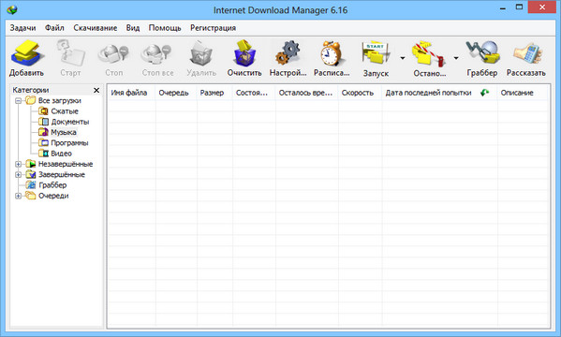The image size is (561, 337).
Task: Click the Остановить queue stop icon
Action: 428,53
